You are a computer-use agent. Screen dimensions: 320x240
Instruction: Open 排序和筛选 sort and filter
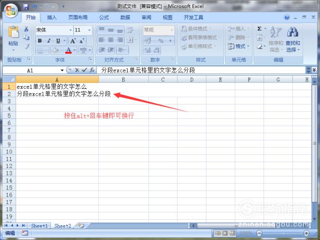(276, 39)
